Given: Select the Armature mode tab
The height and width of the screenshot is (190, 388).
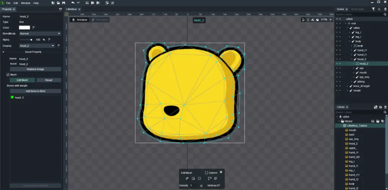Looking at the screenshot, I should tap(80, 20).
